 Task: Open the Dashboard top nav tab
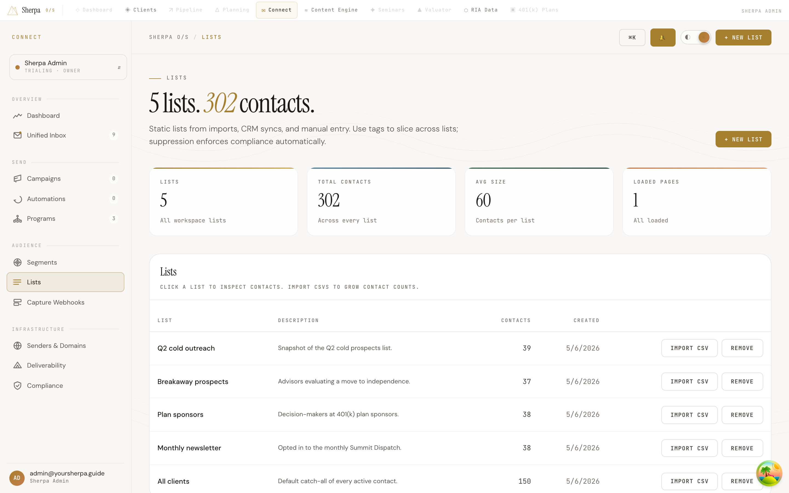(94, 10)
